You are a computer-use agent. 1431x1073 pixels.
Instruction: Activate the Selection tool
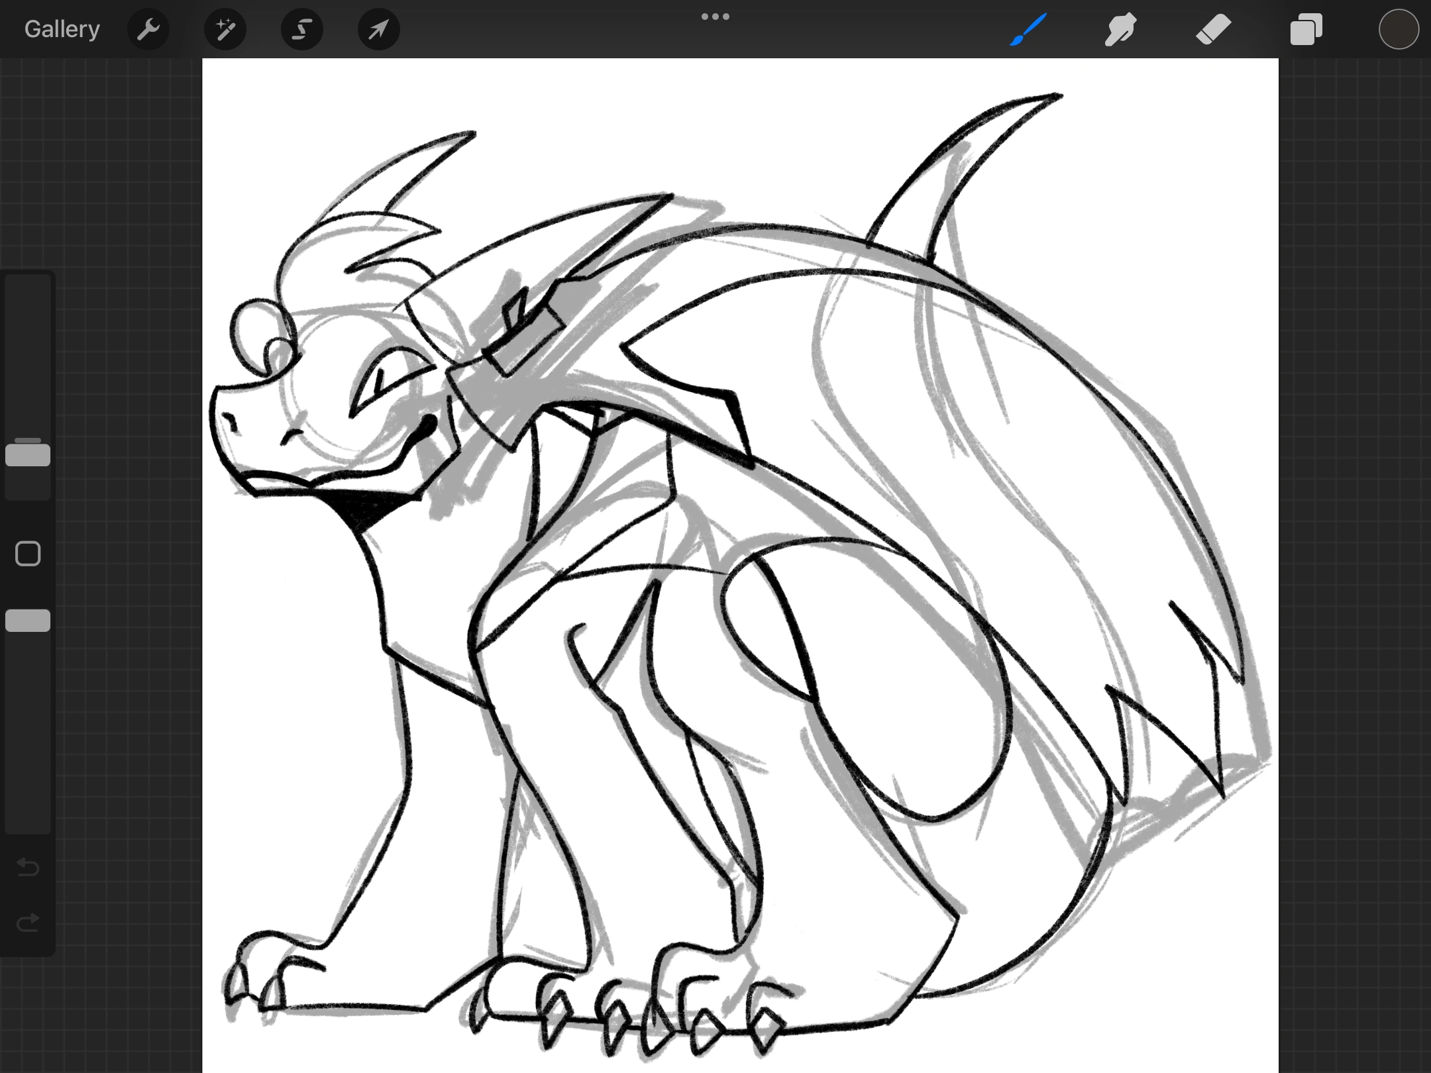tap(302, 29)
